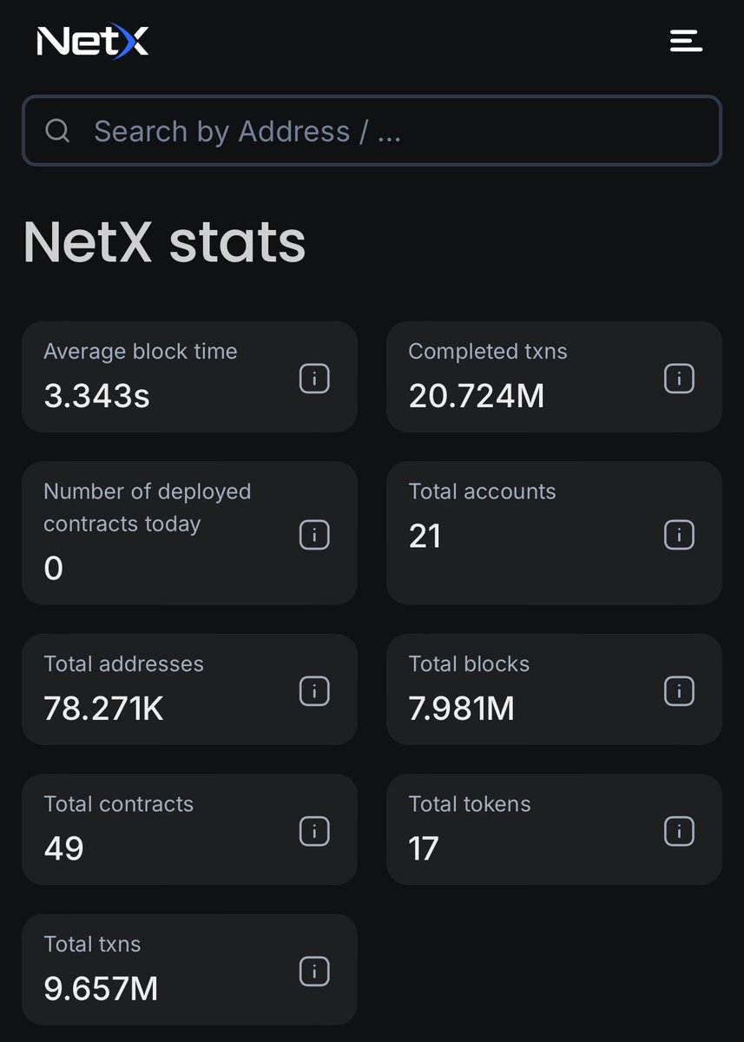The width and height of the screenshot is (744, 1042).
Task: Open the Average block time card
Action: pos(189,377)
